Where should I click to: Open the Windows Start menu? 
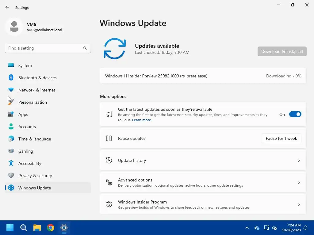coord(10,228)
